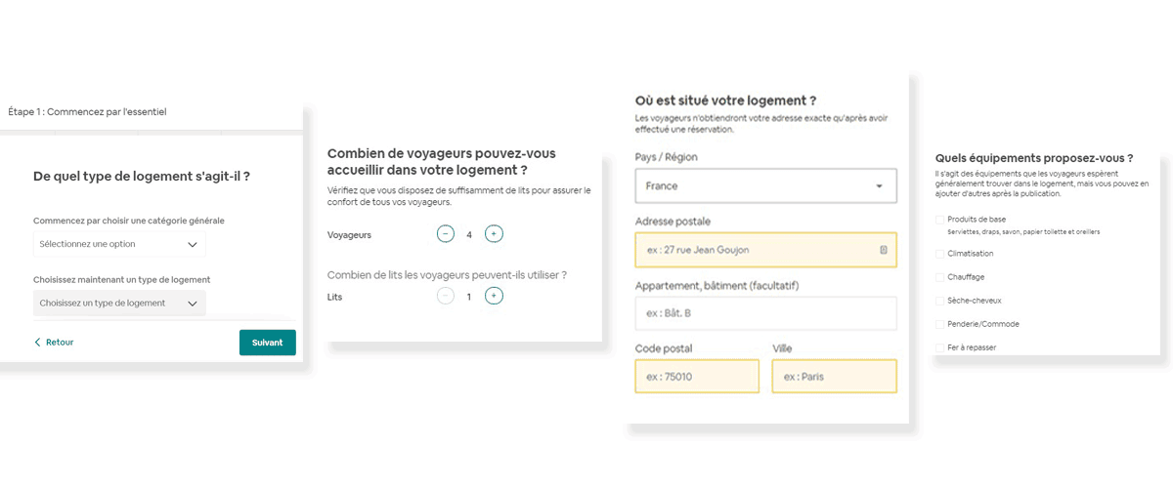Go back using the Retour chevron link

click(x=54, y=343)
